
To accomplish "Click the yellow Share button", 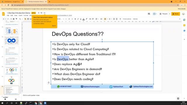I will [176, 14].
